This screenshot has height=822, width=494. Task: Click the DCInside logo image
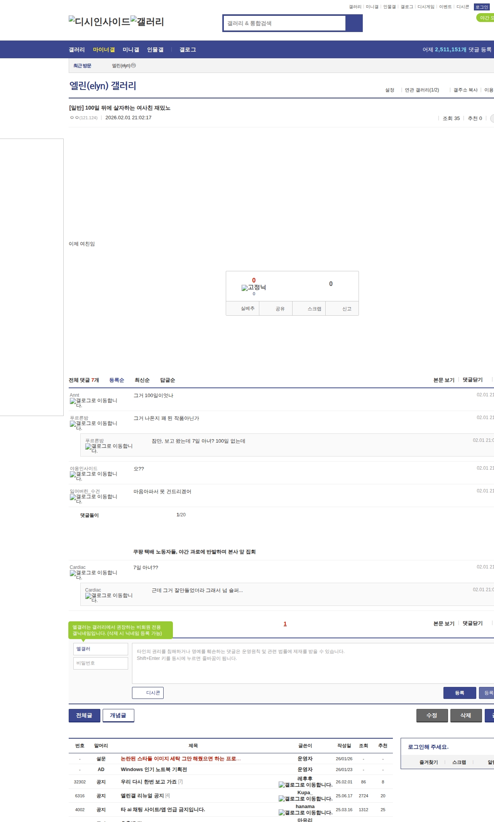point(100,22)
